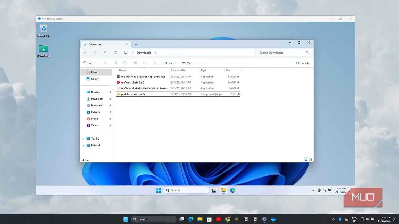399x224 pixels.
Task: Toggle the Details pane button
Action: (303, 63)
